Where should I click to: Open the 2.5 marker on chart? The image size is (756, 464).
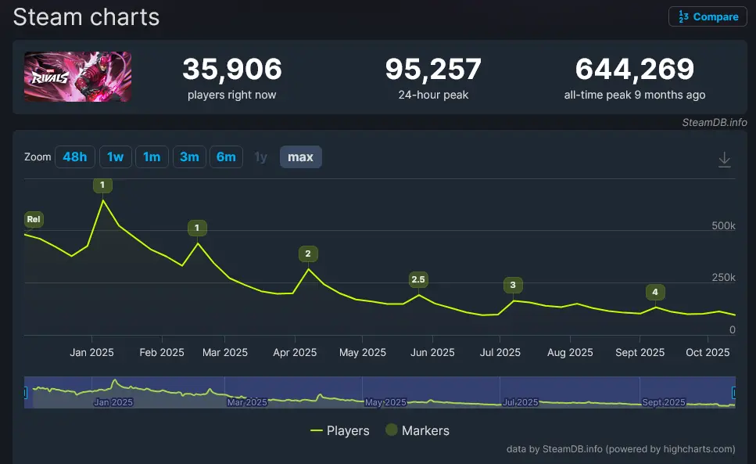click(418, 279)
